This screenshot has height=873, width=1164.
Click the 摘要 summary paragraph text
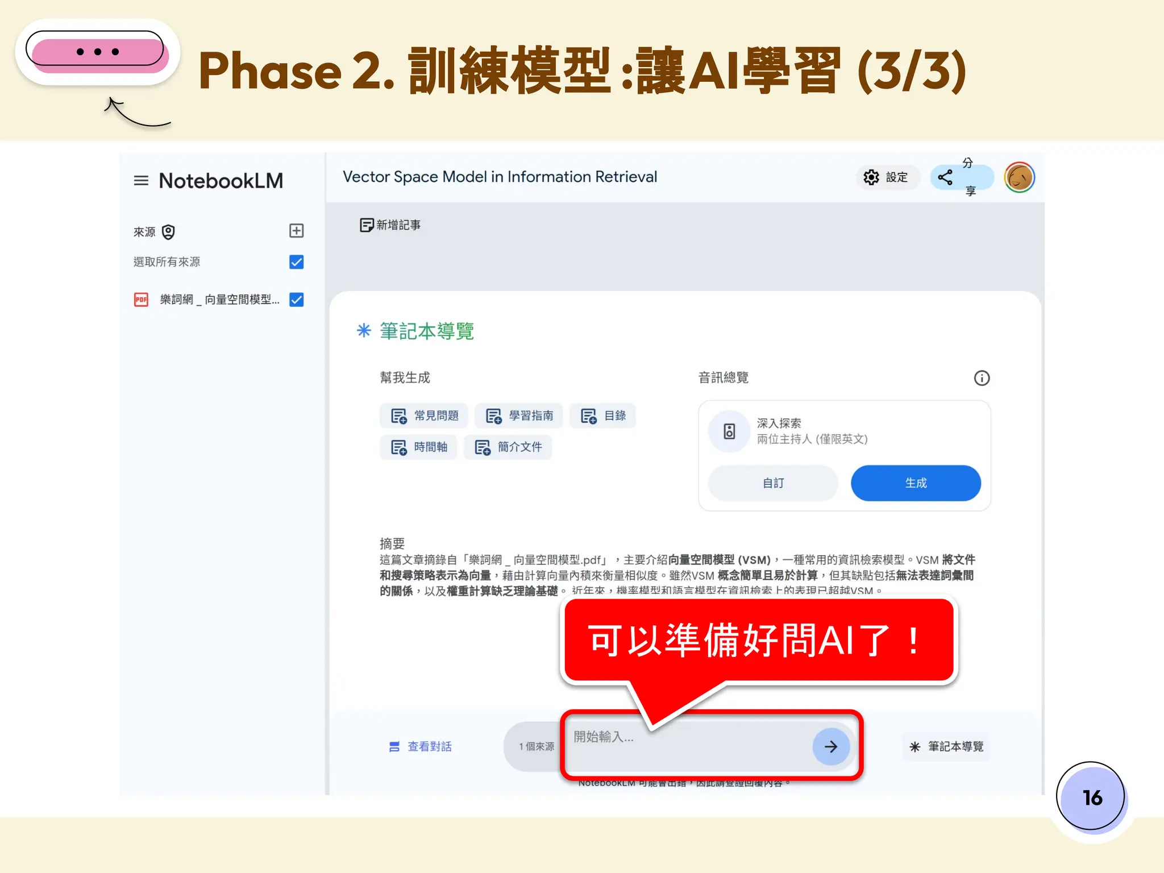point(677,575)
